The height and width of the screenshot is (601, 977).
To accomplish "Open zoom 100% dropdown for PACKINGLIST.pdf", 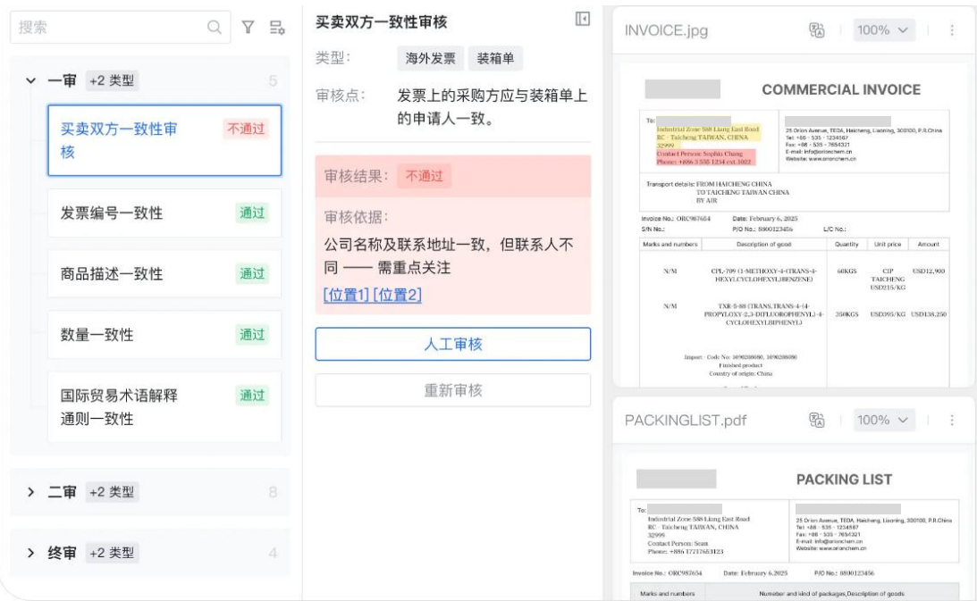I will tap(883, 420).
